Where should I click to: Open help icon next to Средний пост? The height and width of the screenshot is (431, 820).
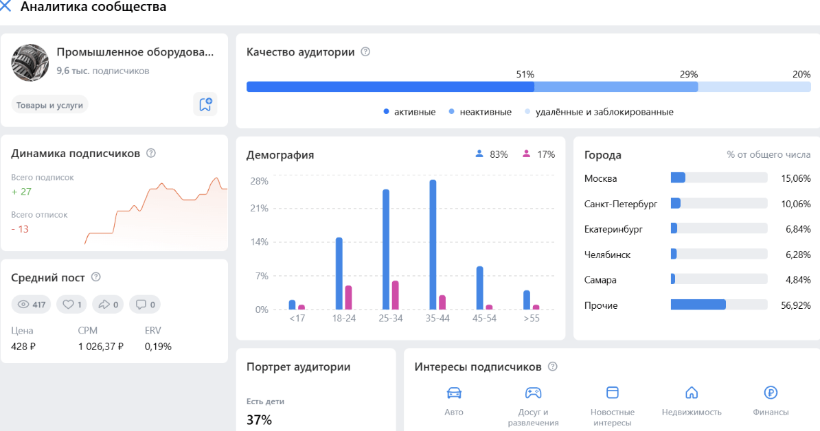coord(95,277)
